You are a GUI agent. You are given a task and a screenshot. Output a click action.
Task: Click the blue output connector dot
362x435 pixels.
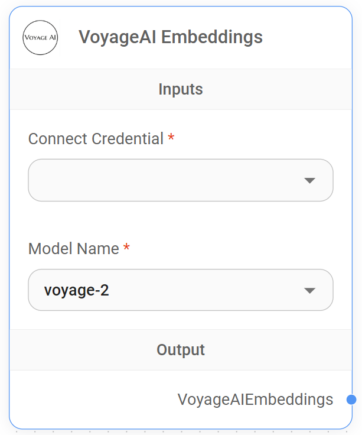[351, 400]
